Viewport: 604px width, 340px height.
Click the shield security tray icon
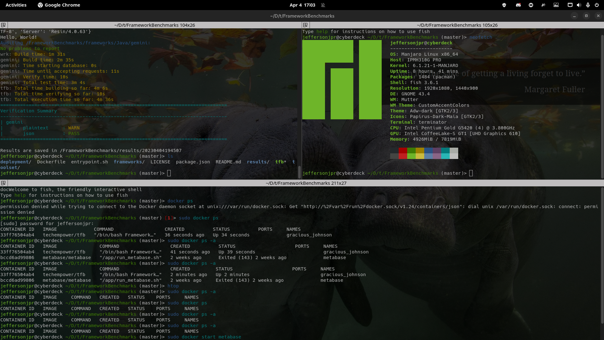point(504,5)
